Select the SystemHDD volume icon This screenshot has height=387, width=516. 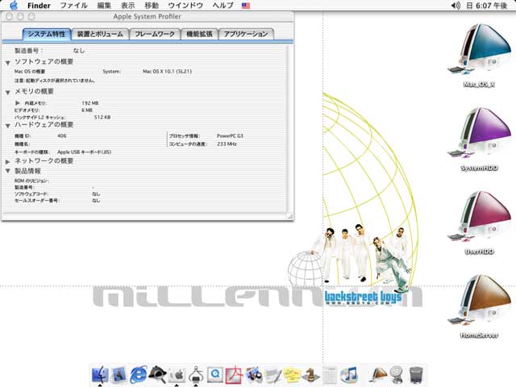coord(479,139)
